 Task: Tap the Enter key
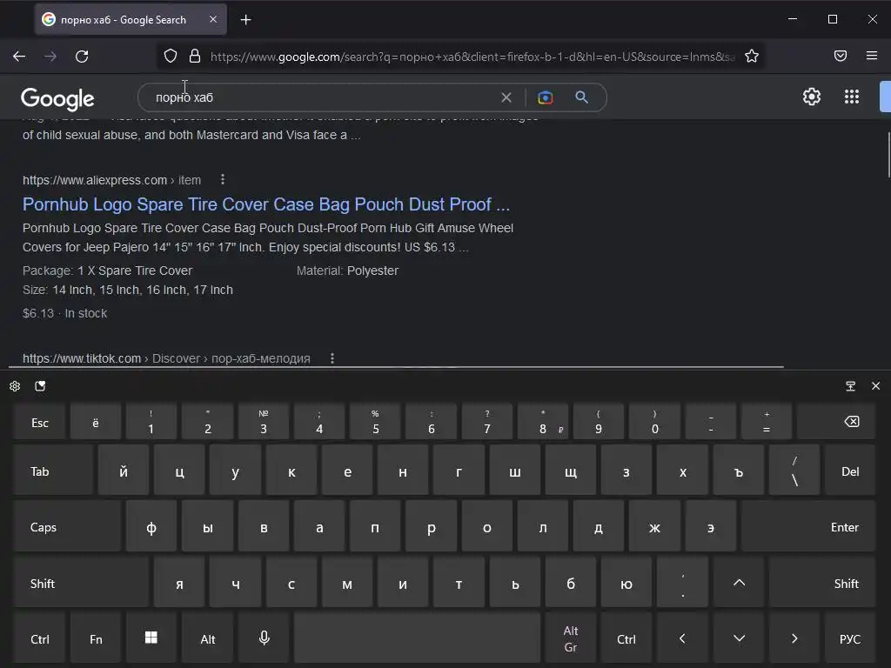808,526
